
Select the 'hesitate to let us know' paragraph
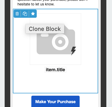(36, 4)
